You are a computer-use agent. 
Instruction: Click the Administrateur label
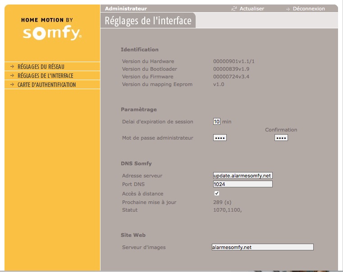pos(126,9)
